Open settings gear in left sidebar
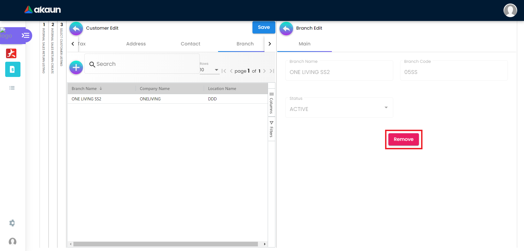This screenshot has height=251, width=524. (x=12, y=223)
